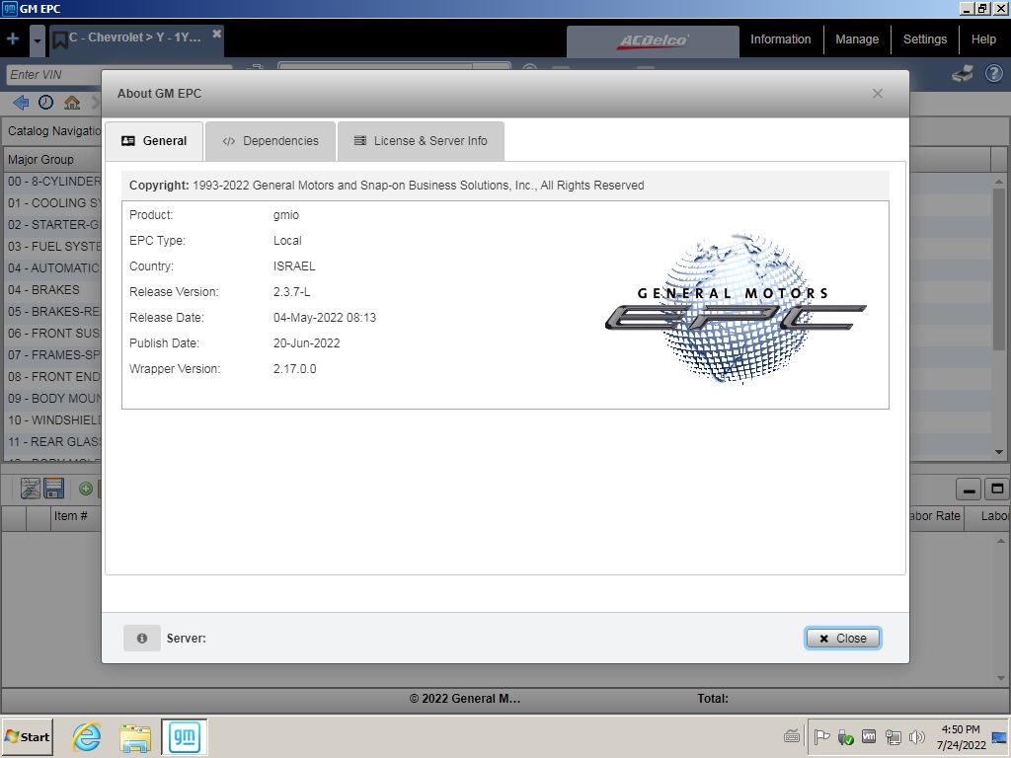Screen dimensions: 1011x758
Task: Save the parts list with the floppy disk icon
Action: click(x=53, y=488)
